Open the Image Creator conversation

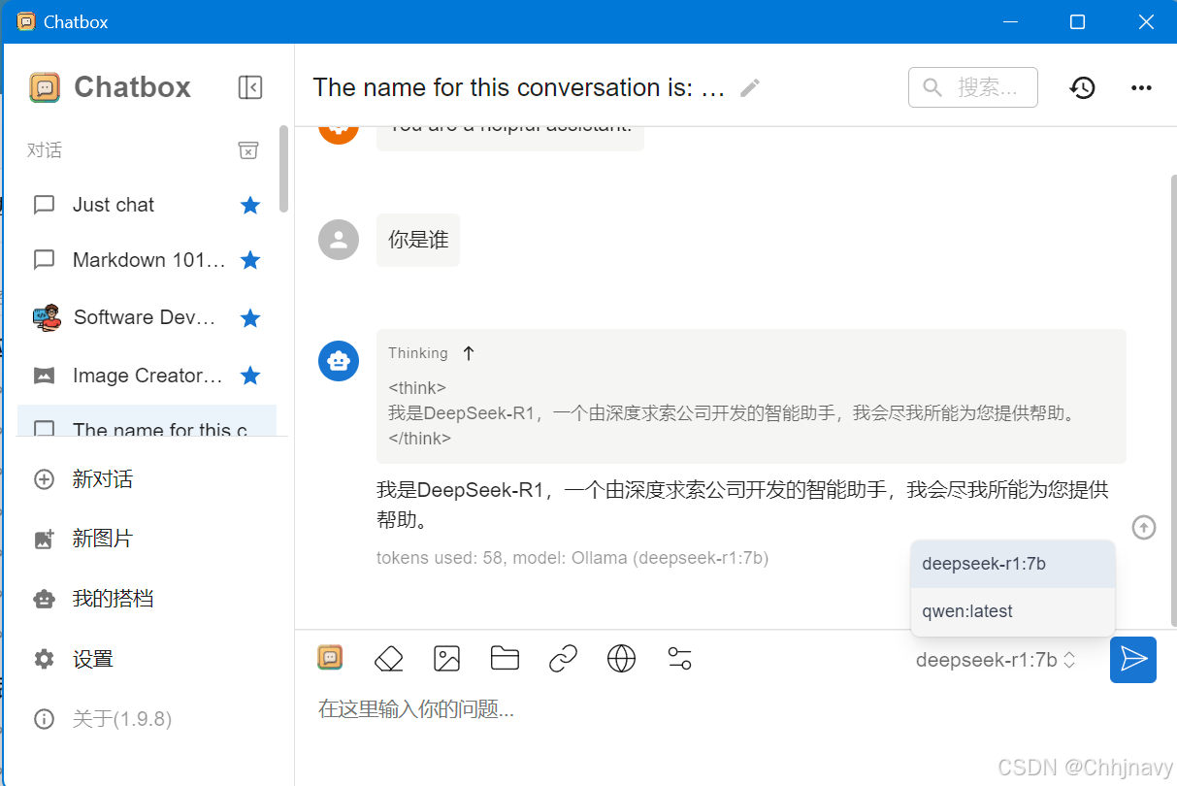click(x=147, y=376)
